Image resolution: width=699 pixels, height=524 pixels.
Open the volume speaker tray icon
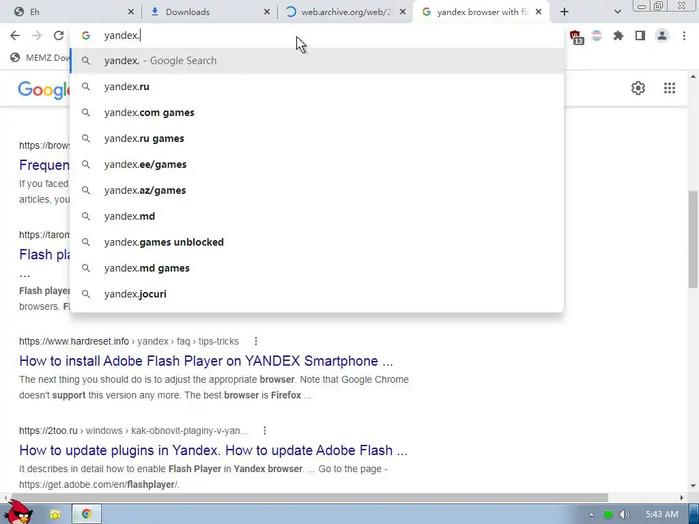click(624, 514)
